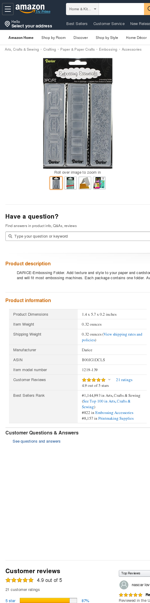Click the Accessories breadcrumb
The height and width of the screenshot is (603, 150).
131,49
